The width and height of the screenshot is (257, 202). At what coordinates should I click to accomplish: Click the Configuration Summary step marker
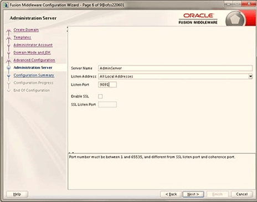[x=8, y=75]
